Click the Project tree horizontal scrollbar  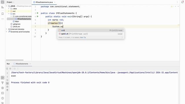[15, 60]
